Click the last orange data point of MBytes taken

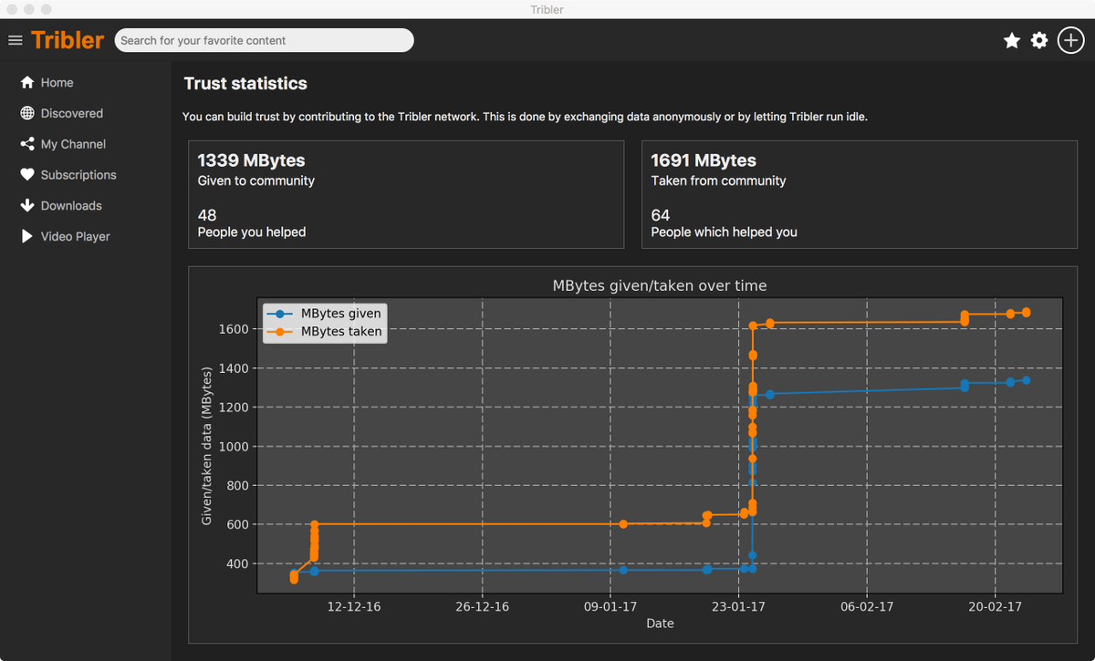click(x=1027, y=312)
